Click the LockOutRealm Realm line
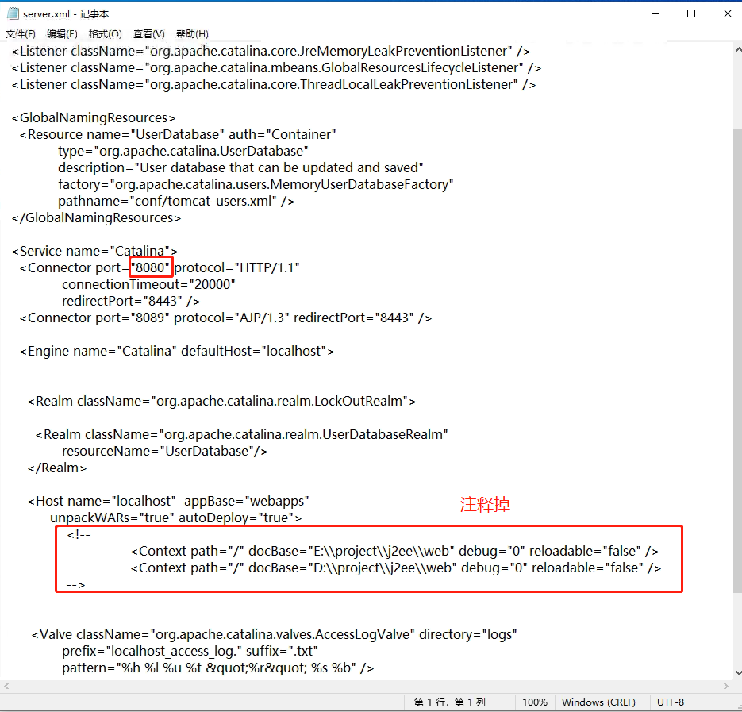This screenshot has width=742, height=712. coord(222,401)
